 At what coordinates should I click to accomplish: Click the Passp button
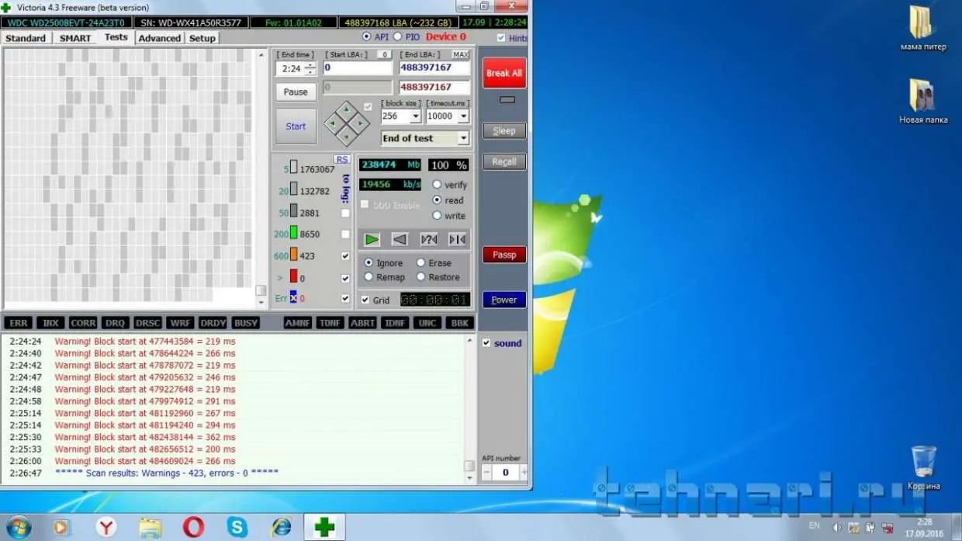pyautogui.click(x=504, y=255)
